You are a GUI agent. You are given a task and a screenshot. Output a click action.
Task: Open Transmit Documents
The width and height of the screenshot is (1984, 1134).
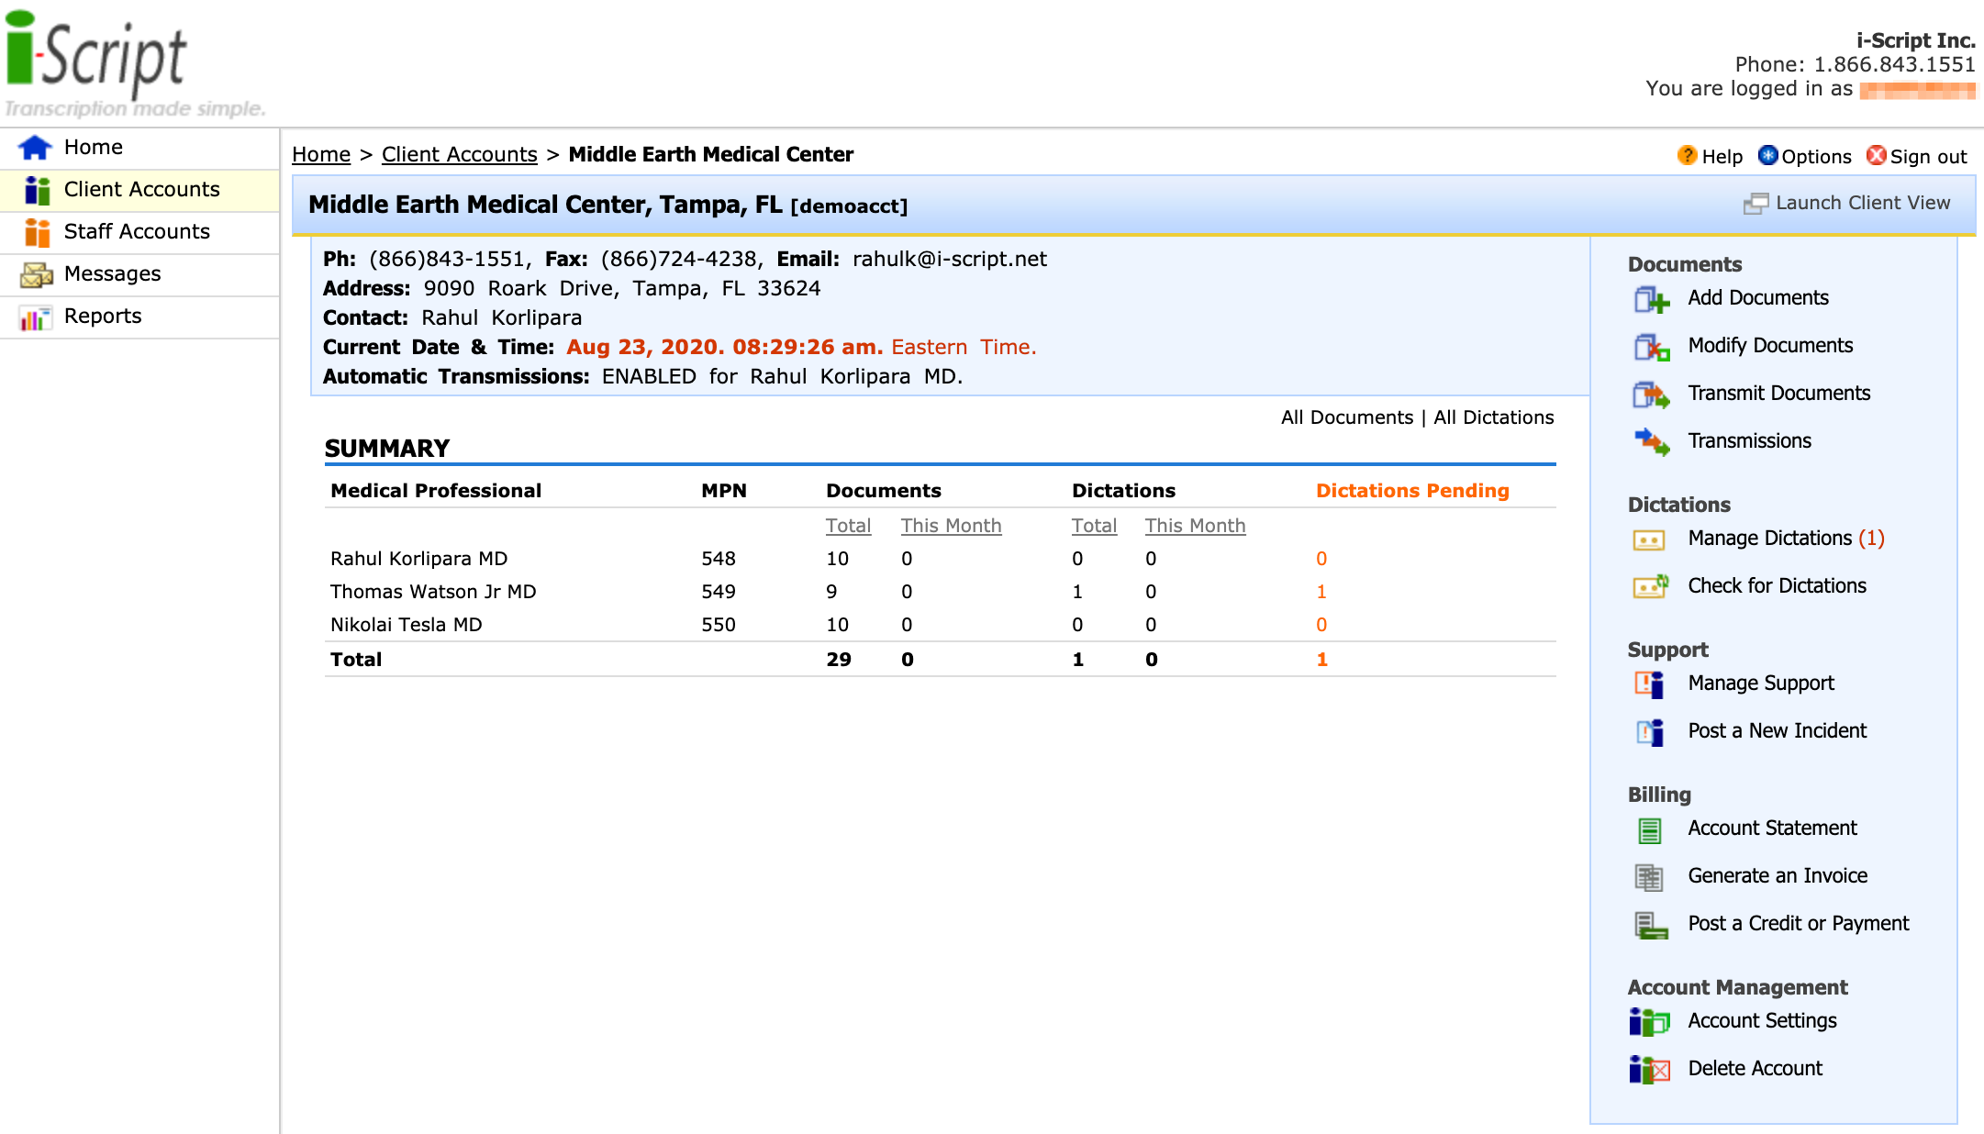point(1651,395)
